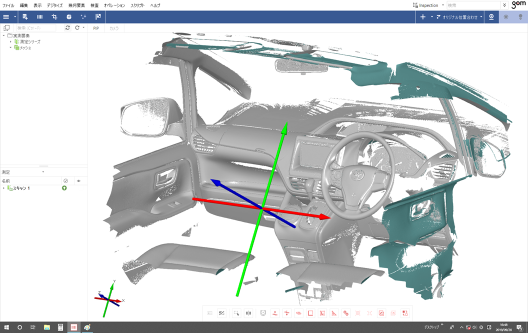
Task: Toggle the light bulb icon at the top right
Action: (x=519, y=16)
